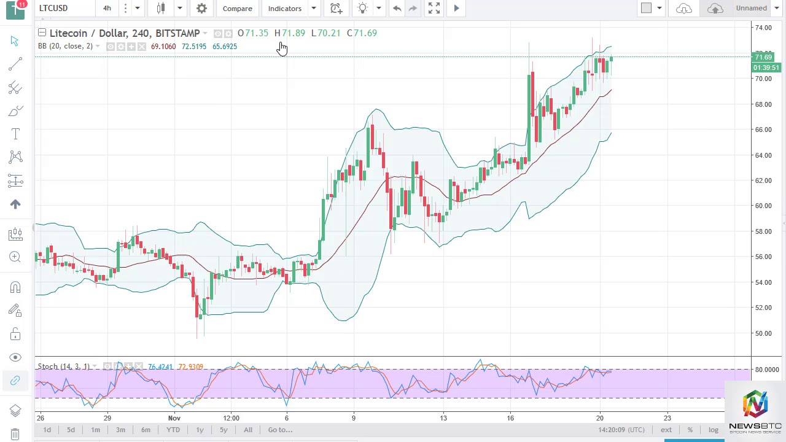This screenshot has width=786, height=442.
Task: Expand BB (20, close, 2) dropdown arrow
Action: (98, 47)
